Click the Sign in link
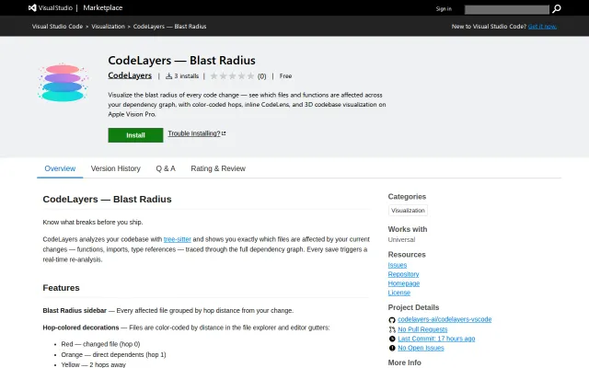Viewport: 589px width, 368px height. coord(444,9)
